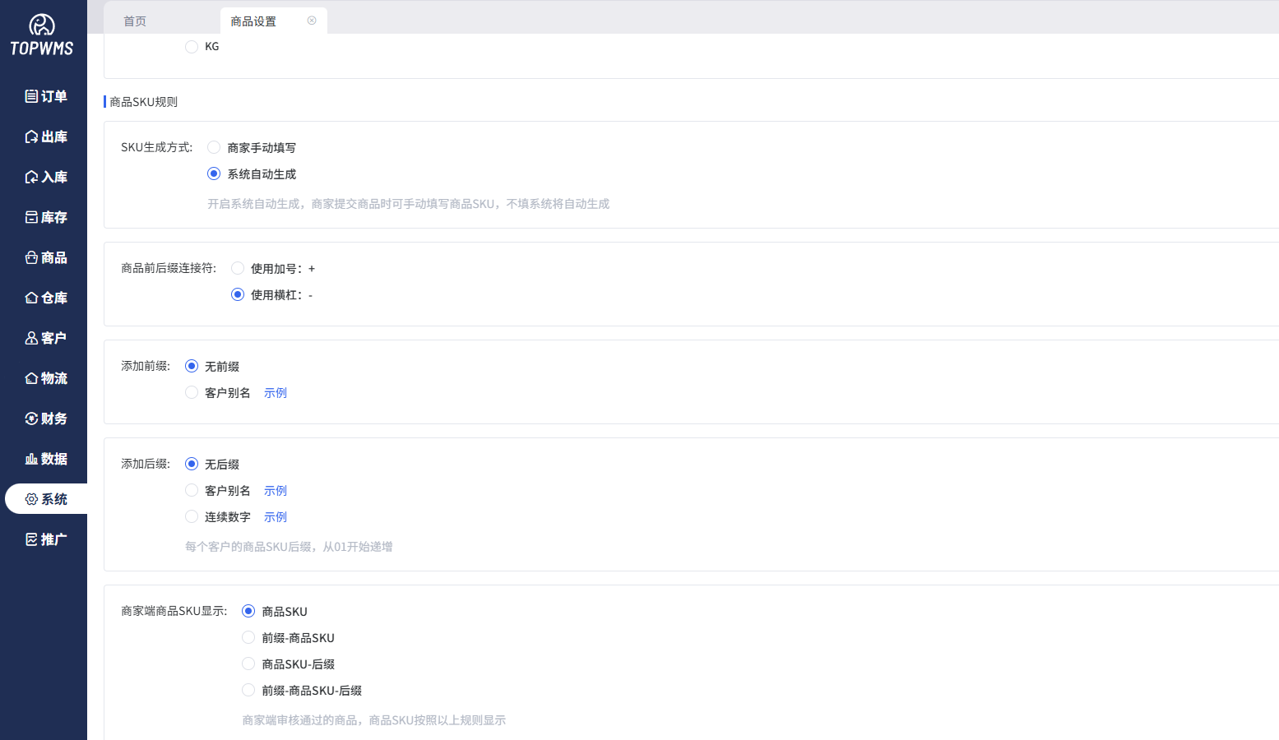Open the 商品 (Products) sidebar menu
Screen dimensions: 1279x740
[31, 257]
